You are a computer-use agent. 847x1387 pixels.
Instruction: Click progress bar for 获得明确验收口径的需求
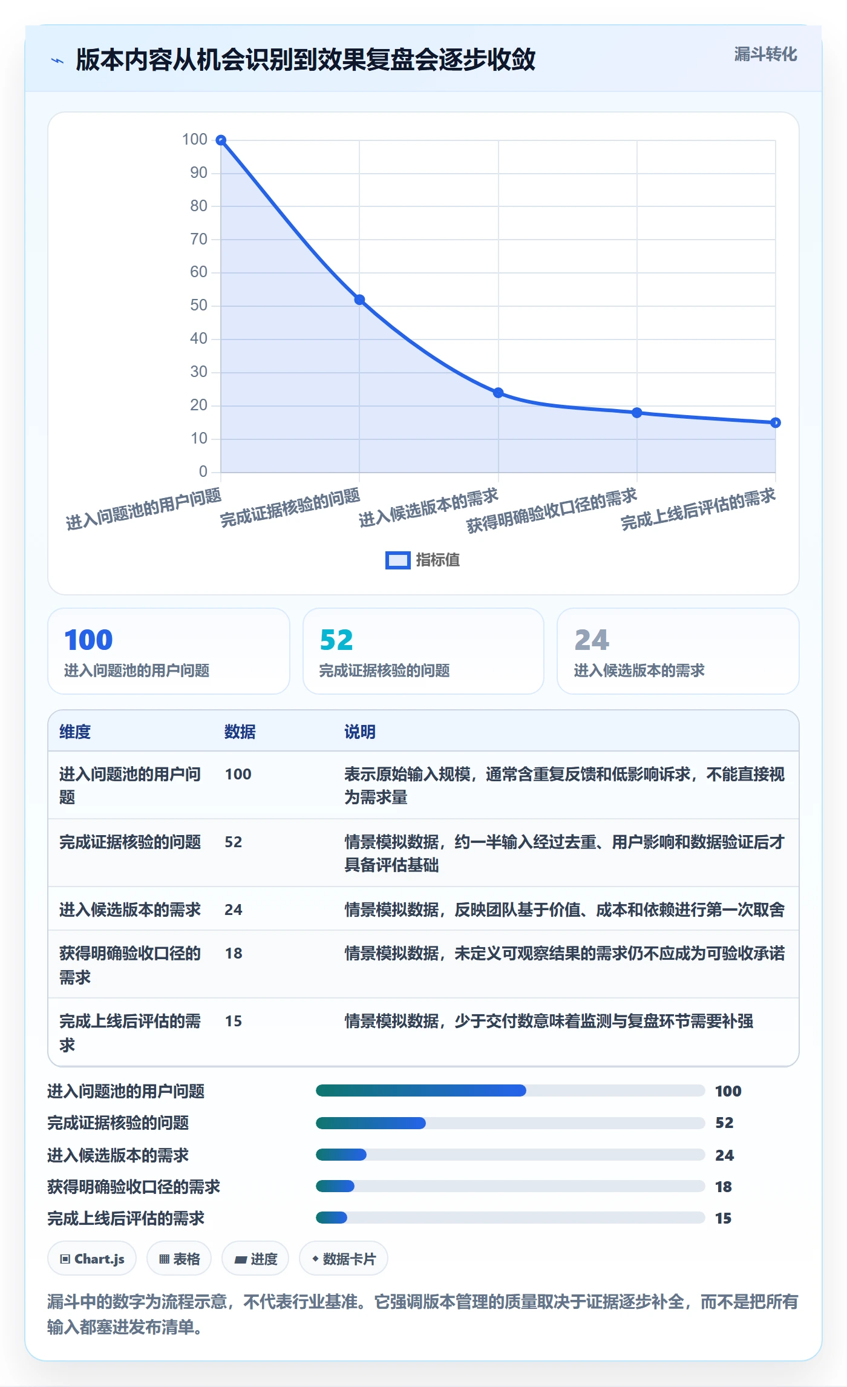pyautogui.click(x=511, y=1186)
